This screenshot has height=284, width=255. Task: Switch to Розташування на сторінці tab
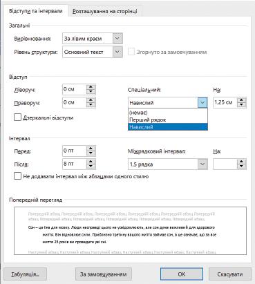[105, 11]
